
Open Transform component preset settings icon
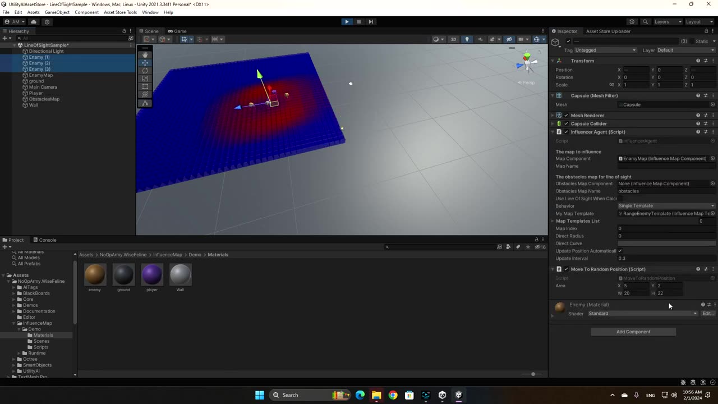pos(706,61)
